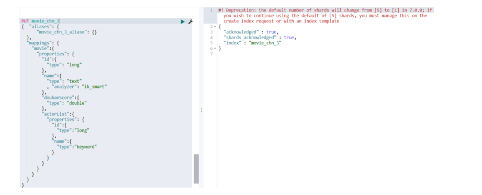The image size is (482, 195).
Task: Place cursor on the PUT movie_chn_3 line
Action: point(40,21)
